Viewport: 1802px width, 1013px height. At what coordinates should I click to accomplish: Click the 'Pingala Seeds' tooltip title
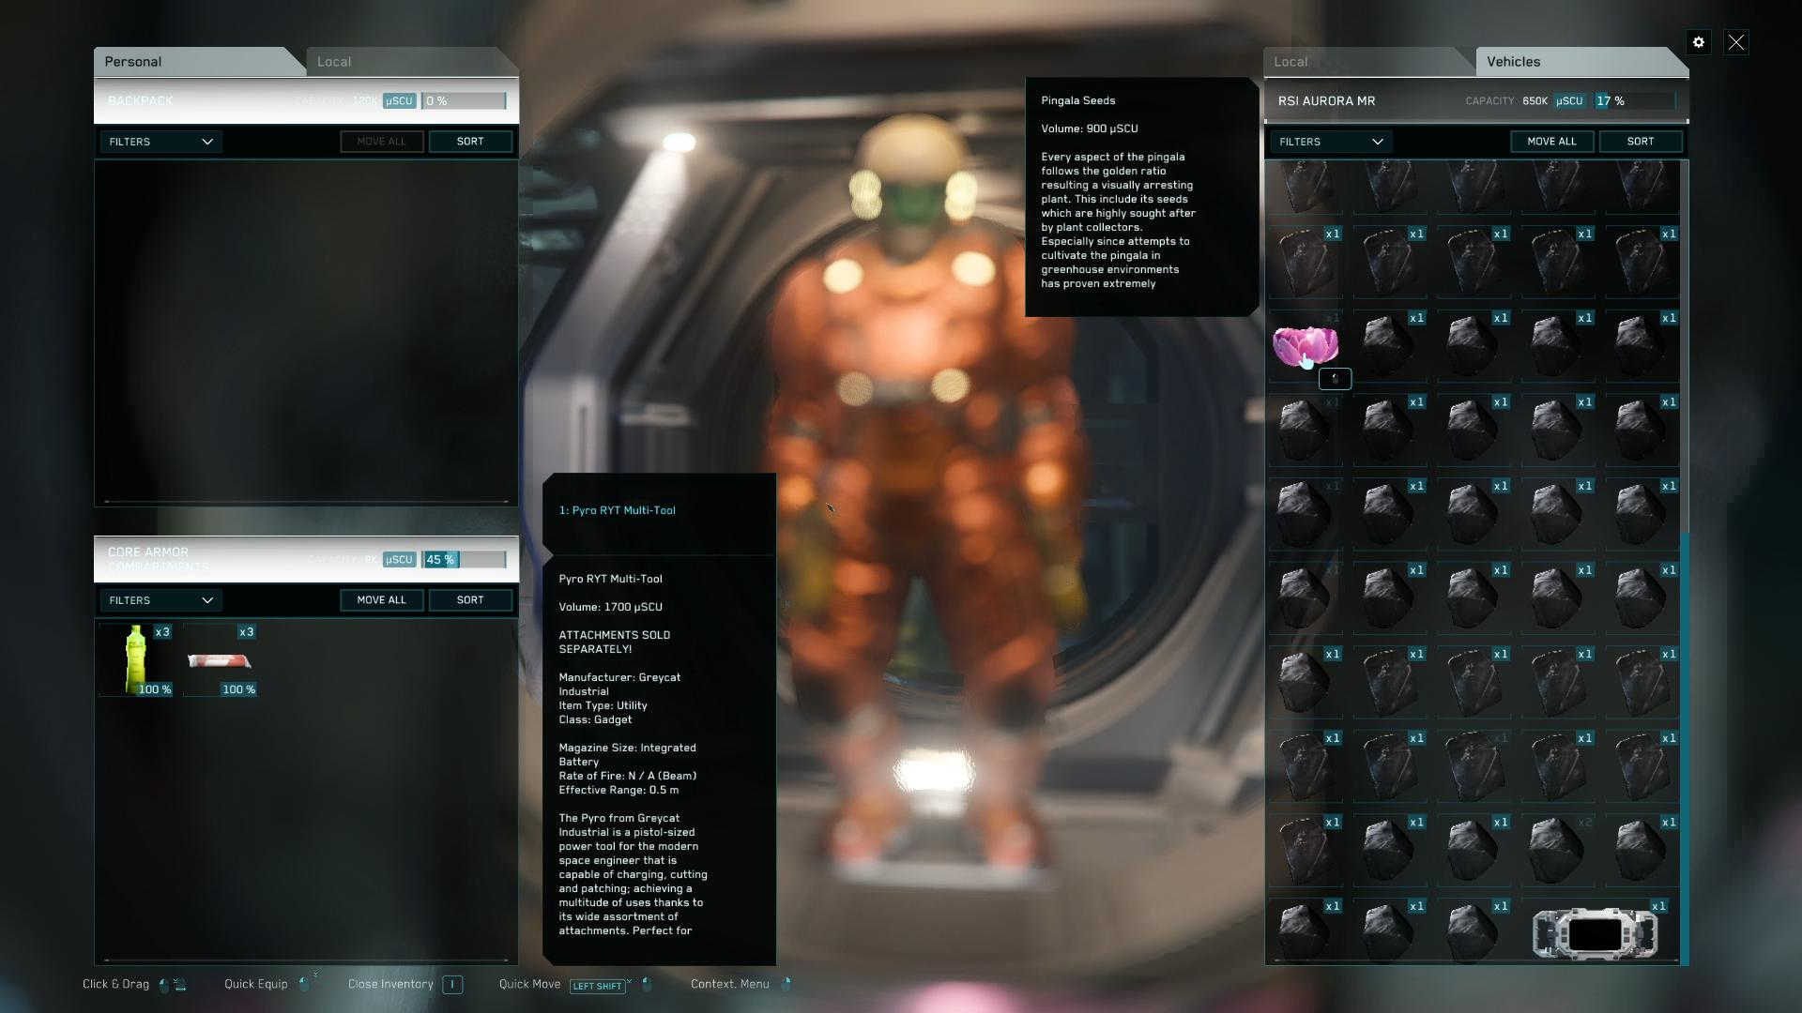coord(1077,100)
